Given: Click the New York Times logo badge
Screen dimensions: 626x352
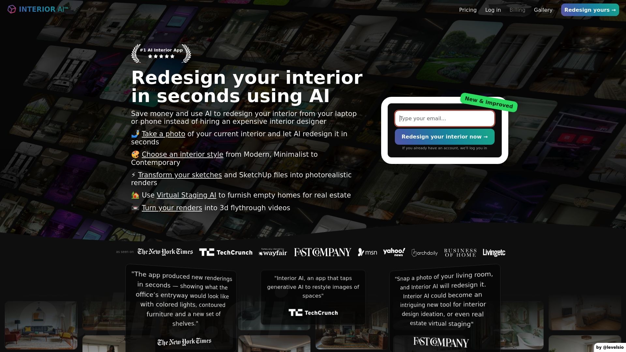Looking at the screenshot, I should (x=165, y=252).
